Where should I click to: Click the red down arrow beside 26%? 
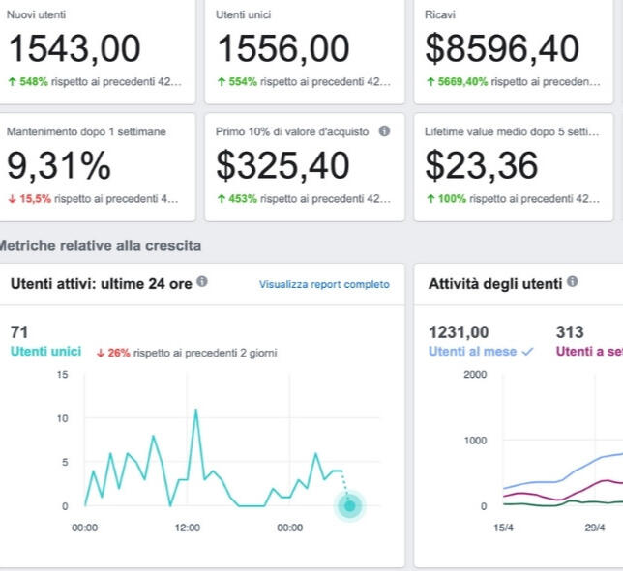(x=100, y=353)
